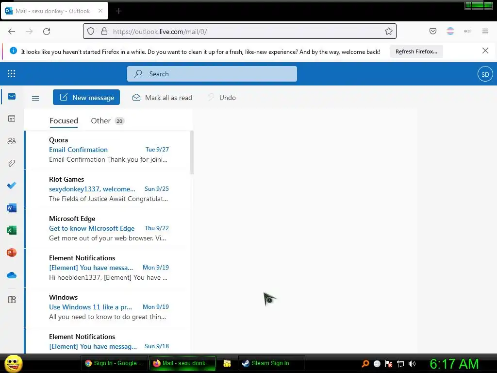Open the People contacts icon

(12, 141)
